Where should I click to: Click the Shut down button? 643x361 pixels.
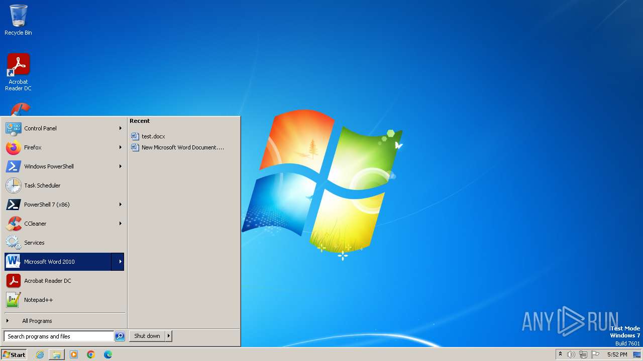147,336
